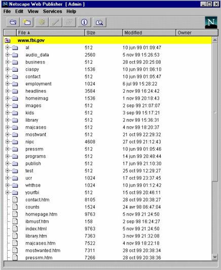Select the pressrm folder name
This screenshot has width=221, height=270.
click(34, 149)
